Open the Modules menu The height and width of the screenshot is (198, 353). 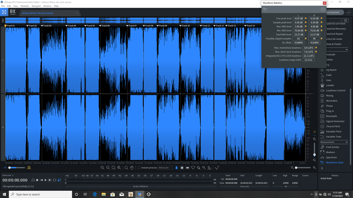pos(25,6)
